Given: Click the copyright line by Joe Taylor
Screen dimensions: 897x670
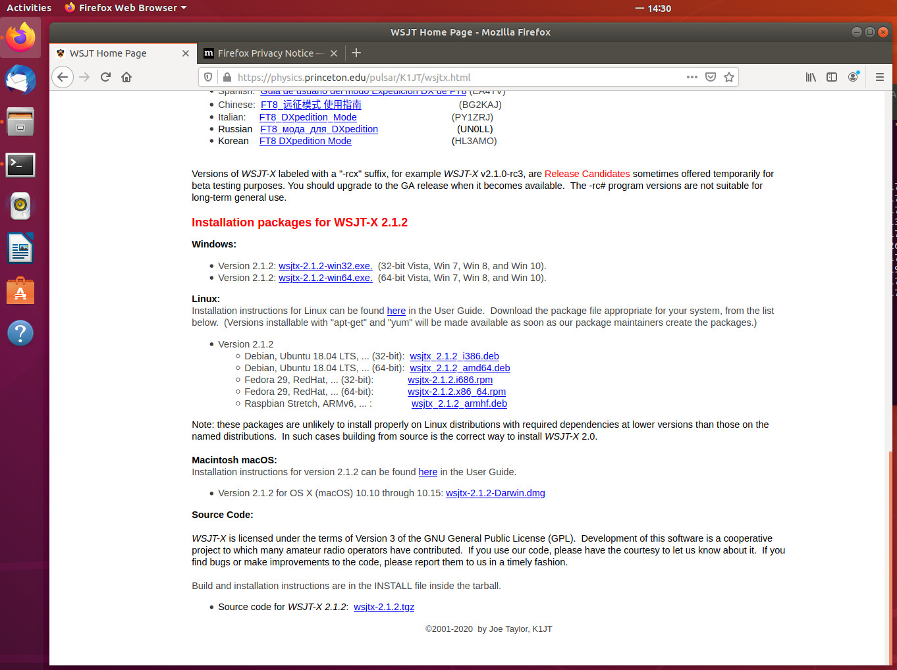Looking at the screenshot, I should coord(489,629).
